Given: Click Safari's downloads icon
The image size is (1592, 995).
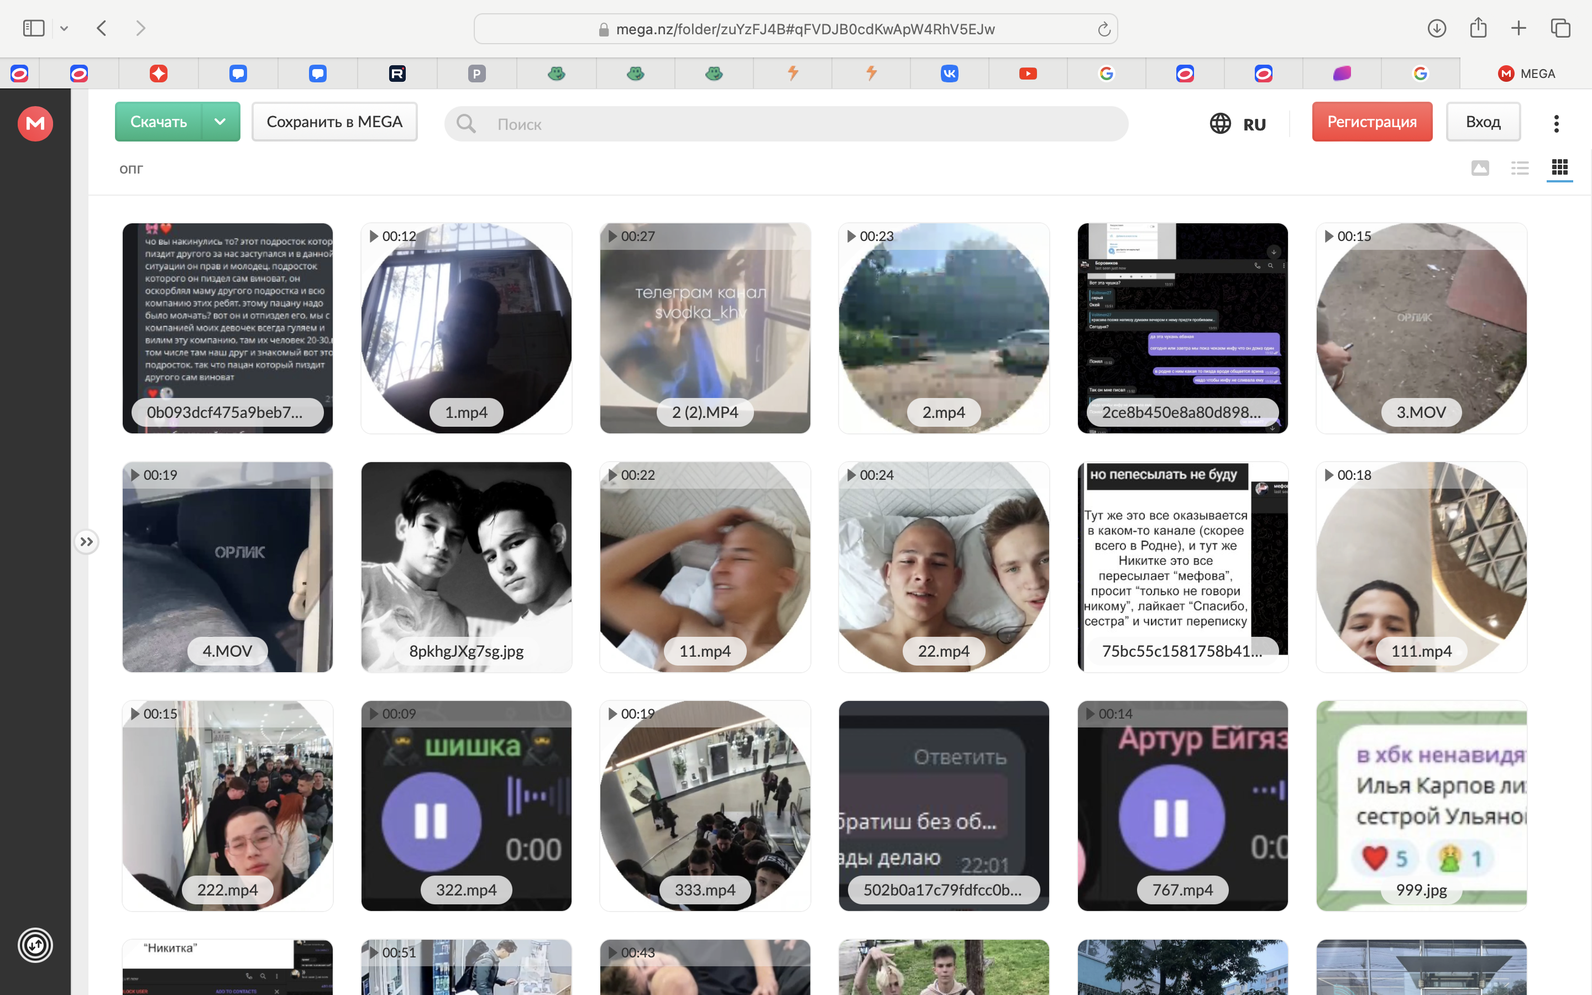Looking at the screenshot, I should (x=1437, y=28).
